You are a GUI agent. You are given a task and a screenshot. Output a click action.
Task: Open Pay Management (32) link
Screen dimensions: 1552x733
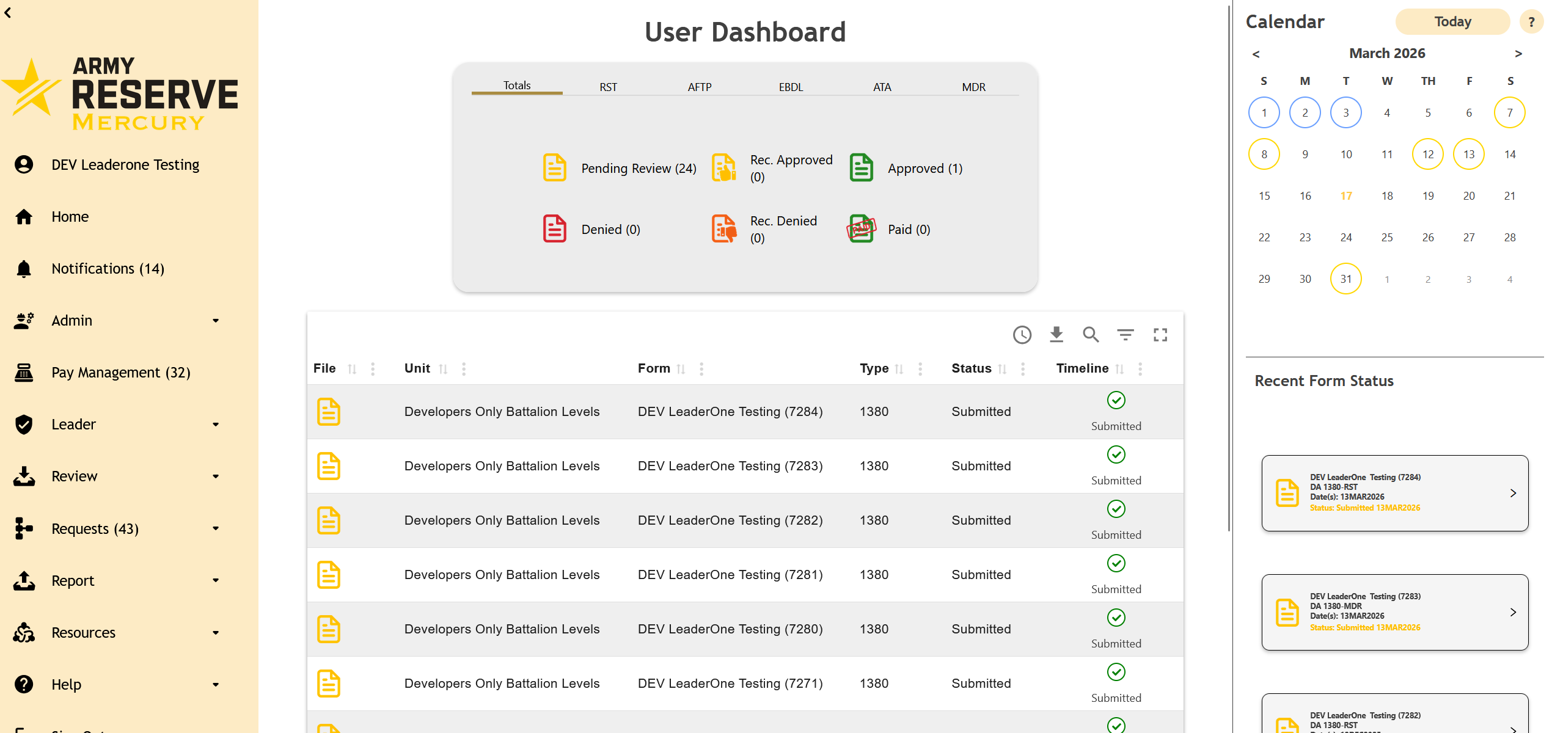(121, 373)
